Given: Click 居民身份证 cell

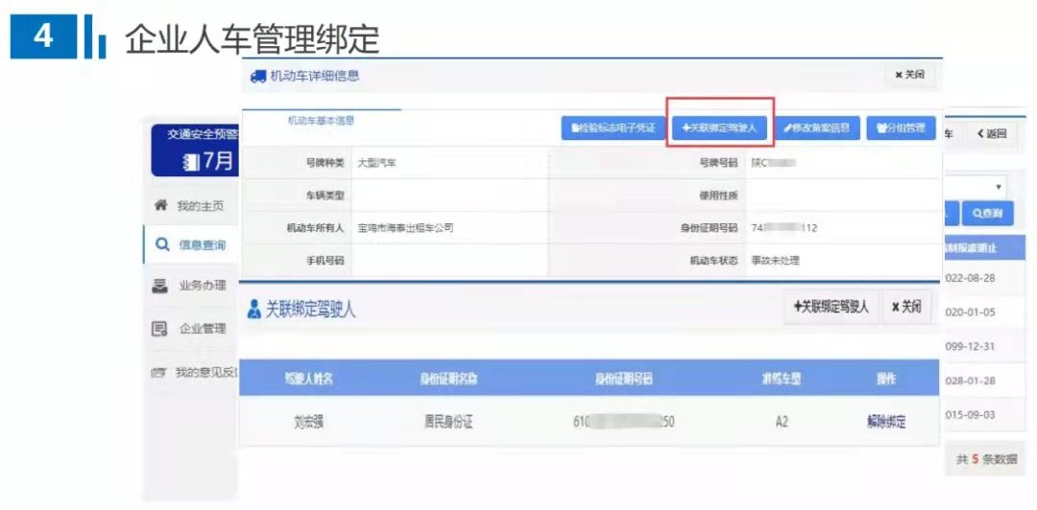Looking at the screenshot, I should [448, 422].
